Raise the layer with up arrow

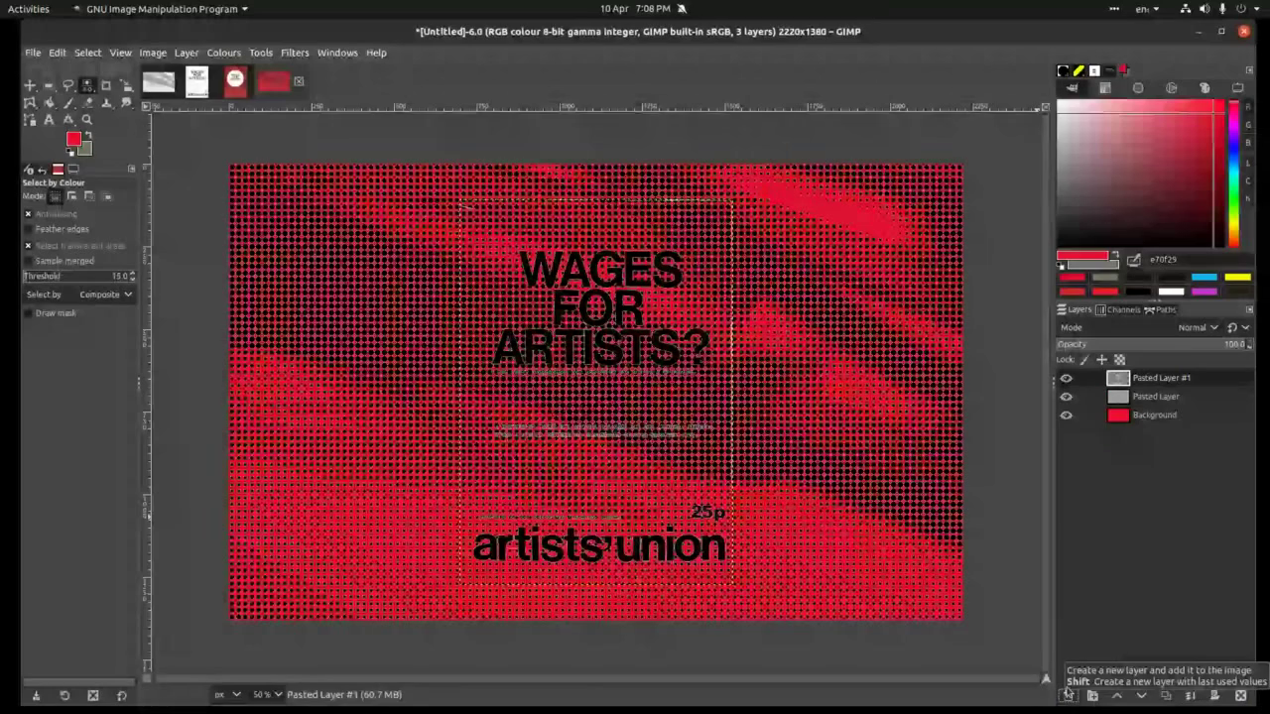pyautogui.click(x=1117, y=695)
